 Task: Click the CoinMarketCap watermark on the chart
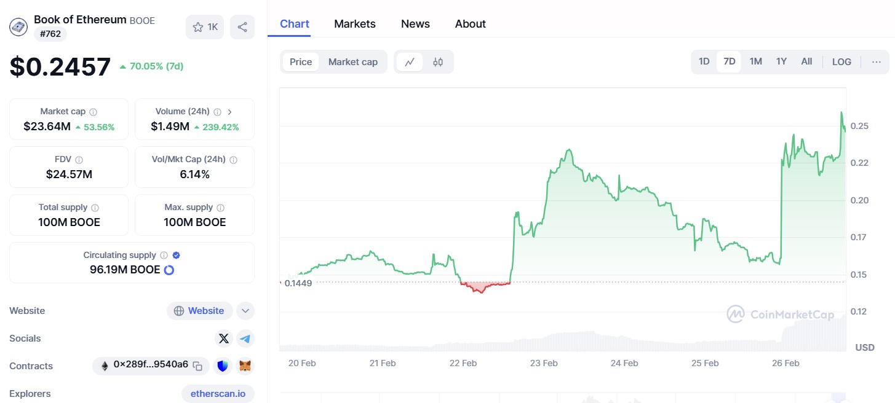coord(781,314)
